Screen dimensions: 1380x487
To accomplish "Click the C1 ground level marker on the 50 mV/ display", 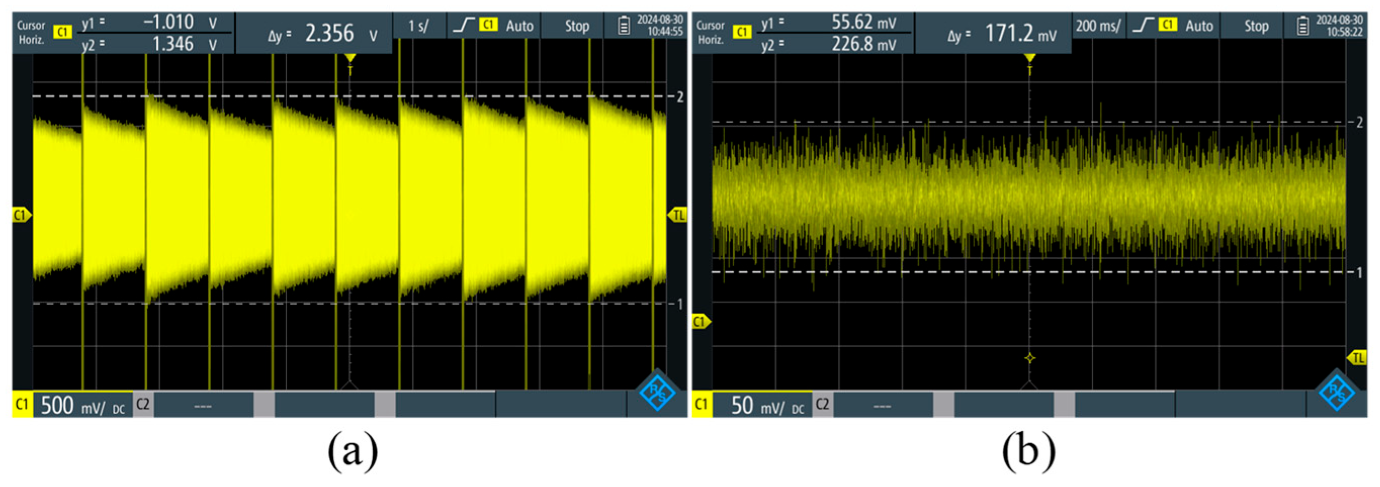I will (x=700, y=322).
